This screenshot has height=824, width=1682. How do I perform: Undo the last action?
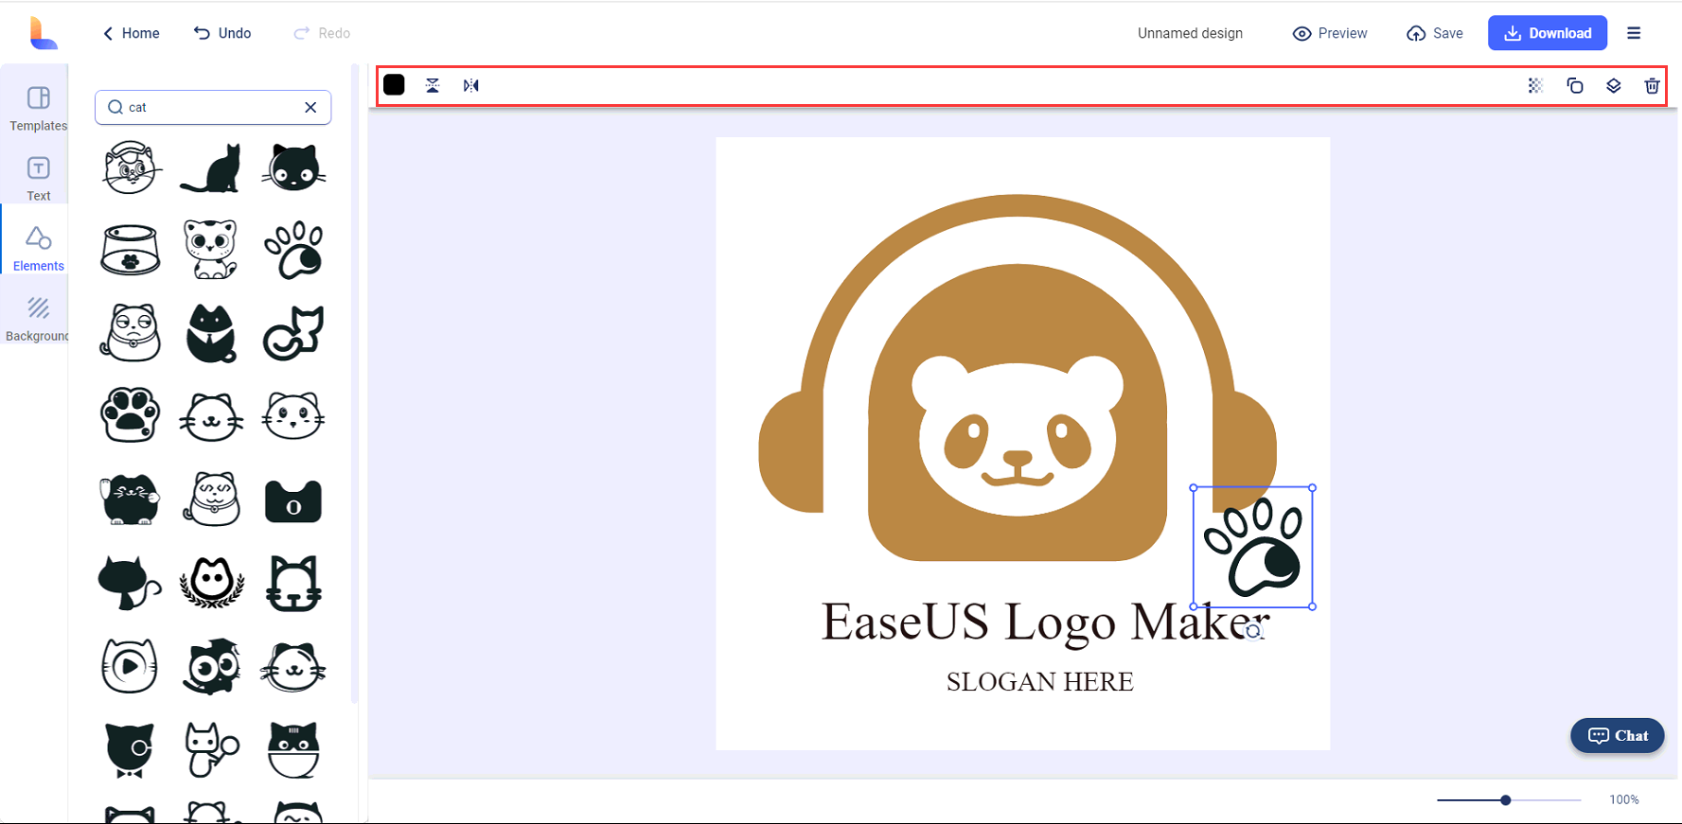[x=222, y=33]
